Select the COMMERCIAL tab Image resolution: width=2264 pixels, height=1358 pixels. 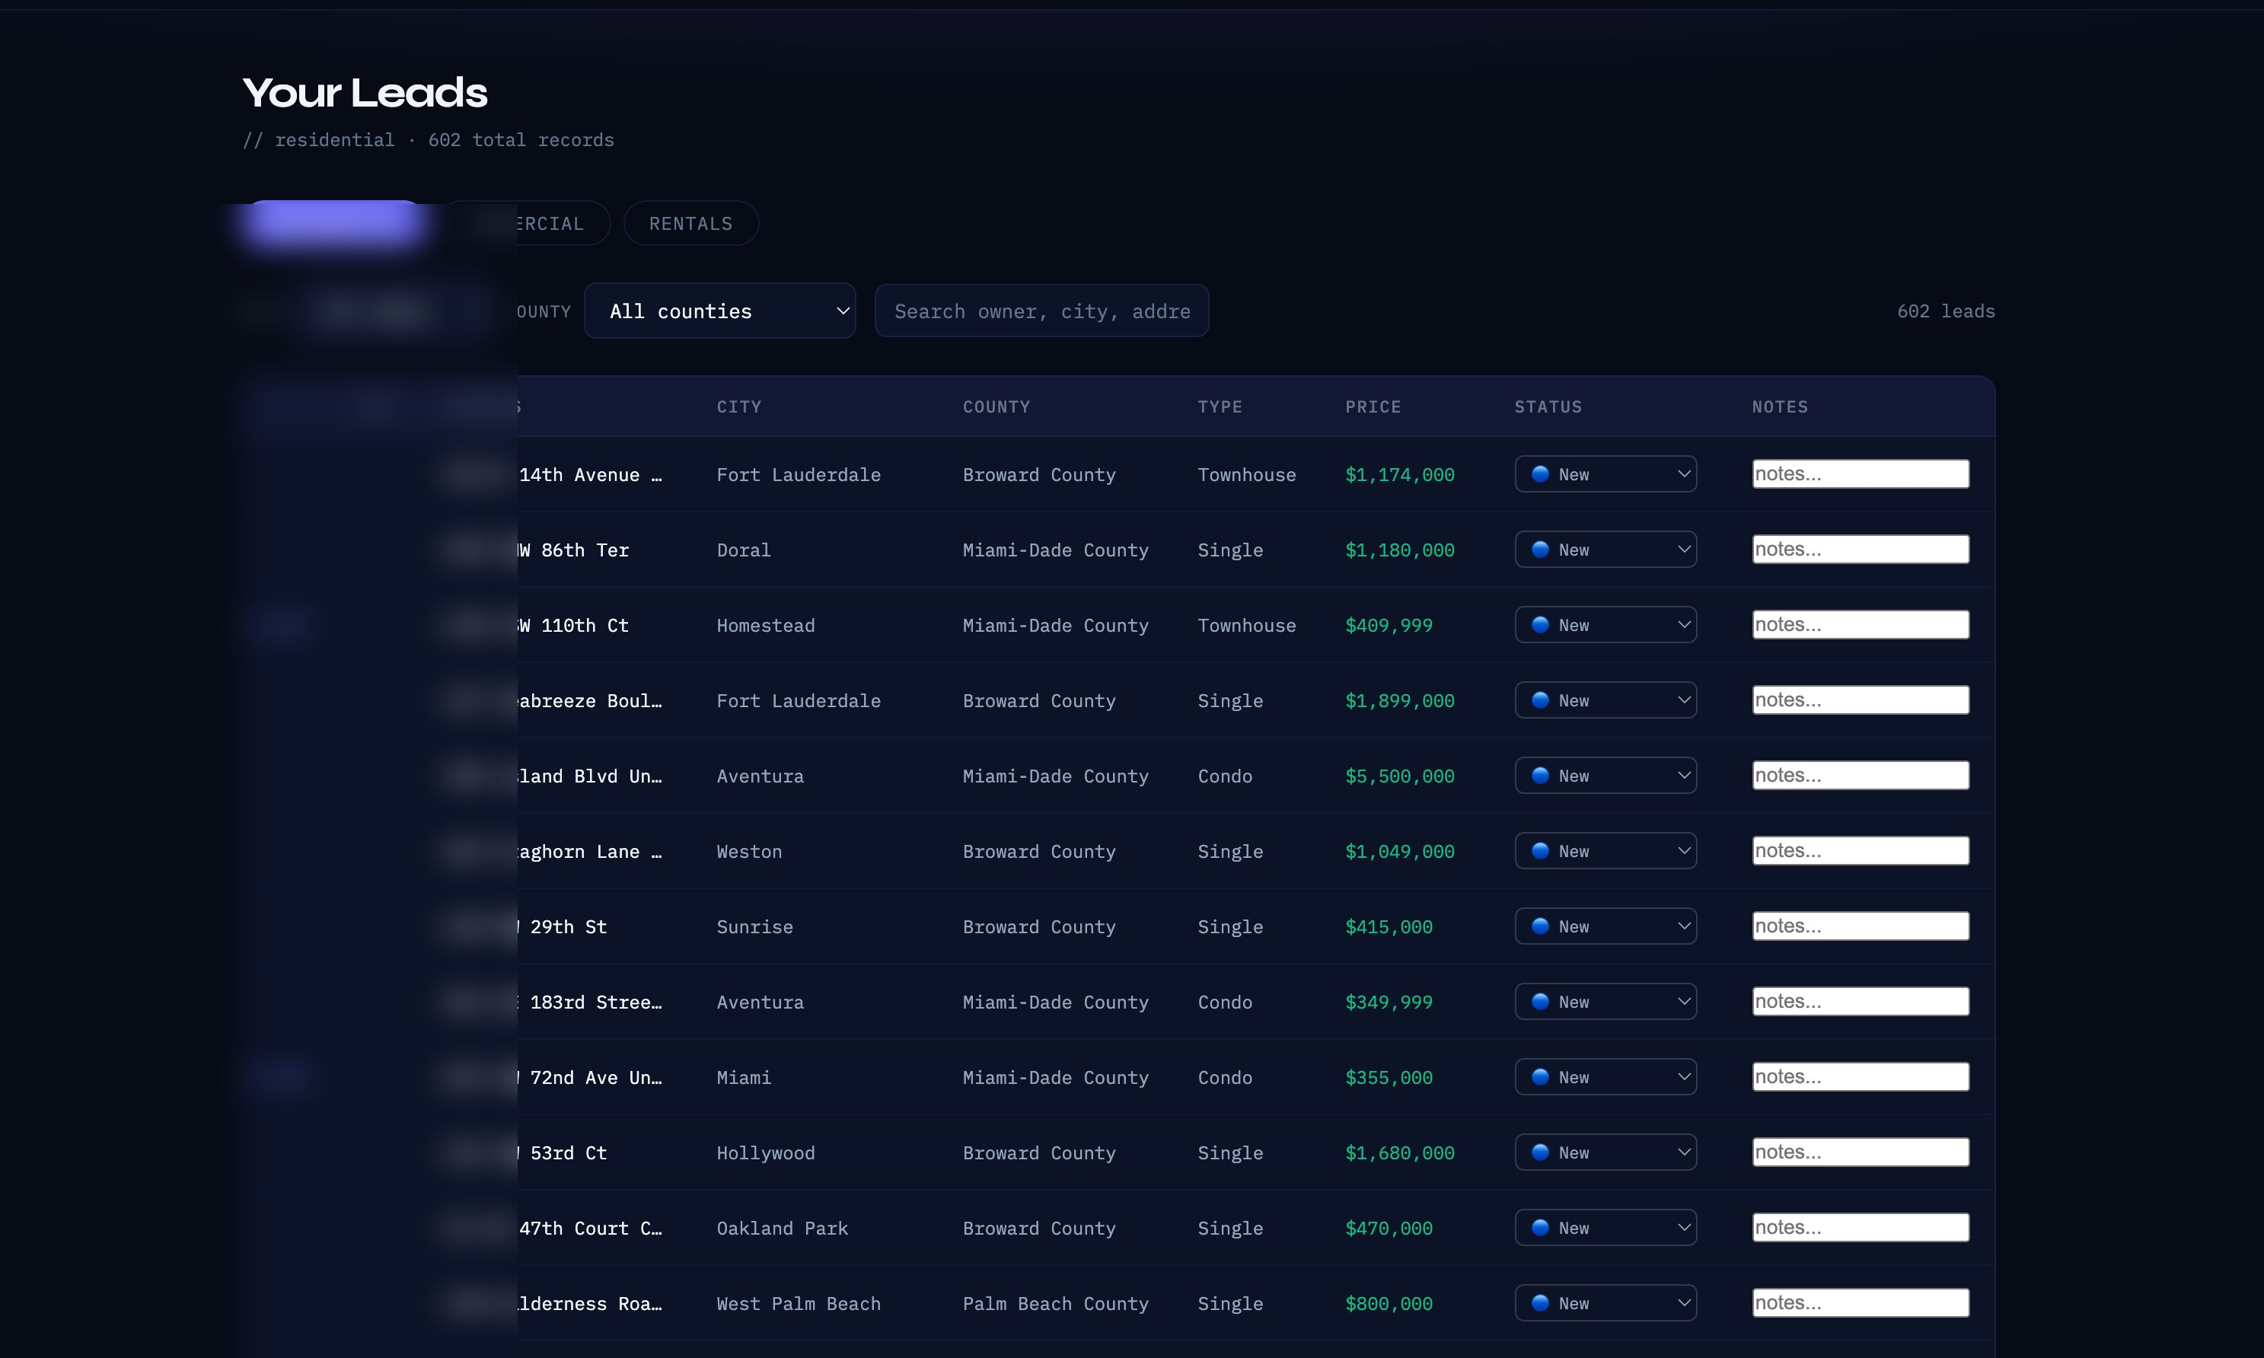point(531,222)
